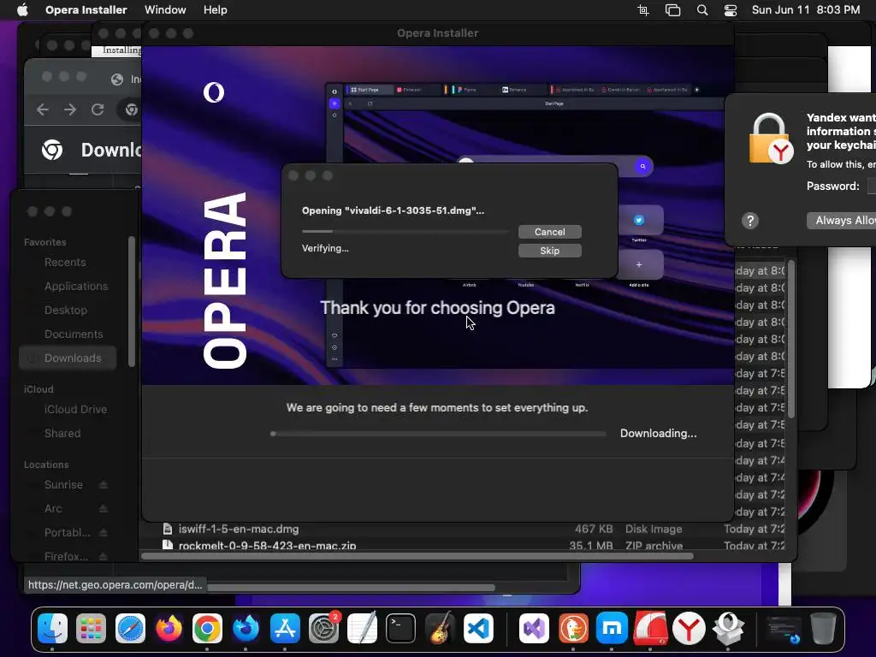
Task: Click the screenshot tool menu bar icon
Action: 643,10
